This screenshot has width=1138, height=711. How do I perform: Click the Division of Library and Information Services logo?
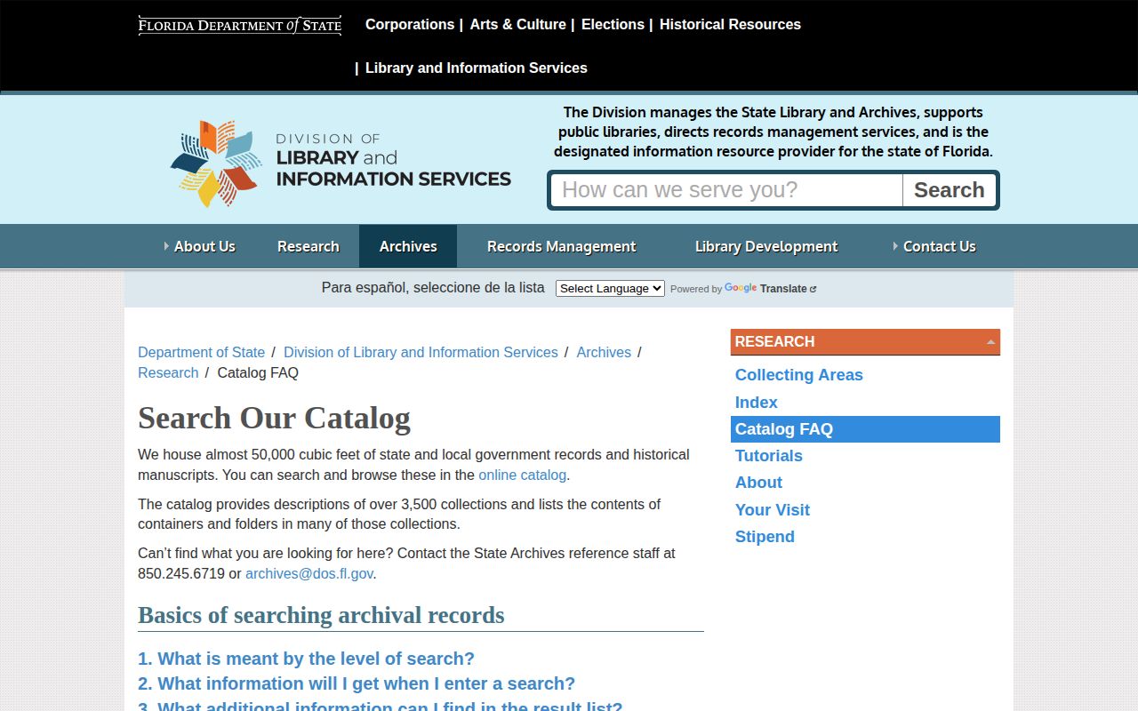click(x=341, y=164)
